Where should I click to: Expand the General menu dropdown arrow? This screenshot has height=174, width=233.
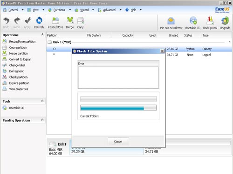[22, 10]
